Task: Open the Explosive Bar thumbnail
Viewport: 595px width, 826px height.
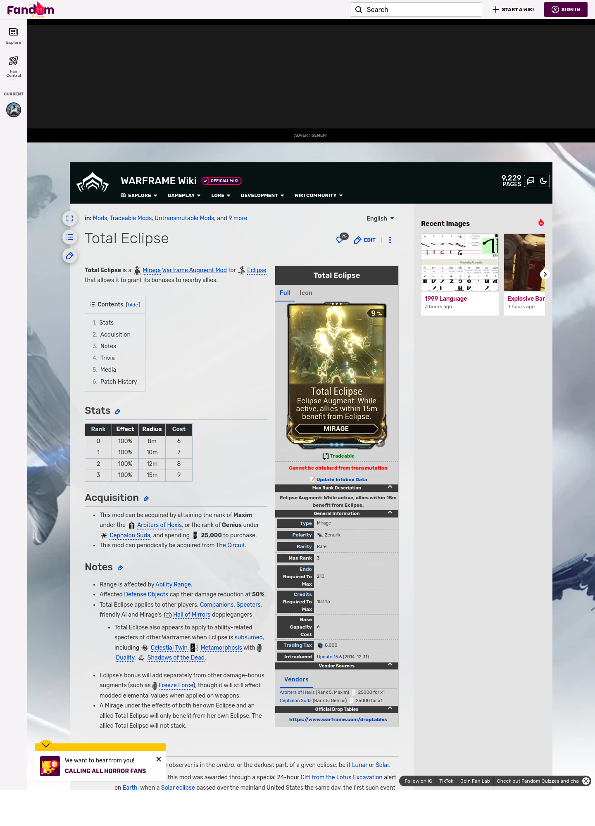Action: click(524, 263)
